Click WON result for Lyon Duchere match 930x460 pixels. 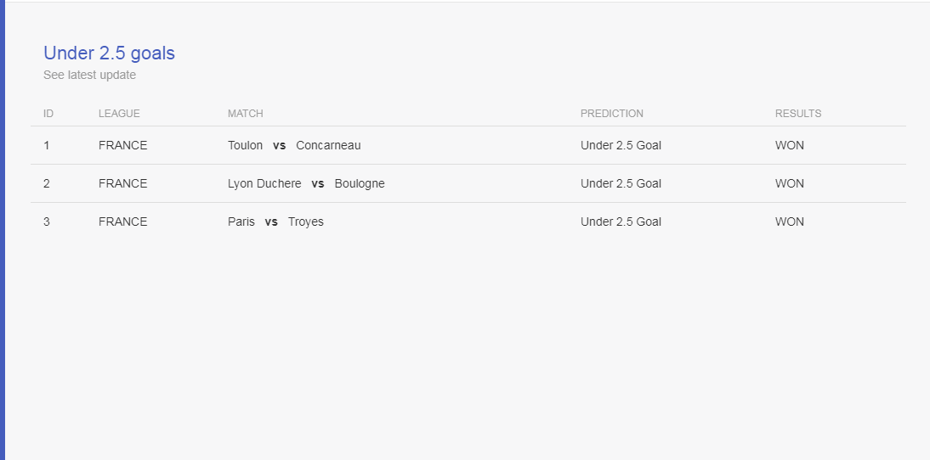(790, 184)
